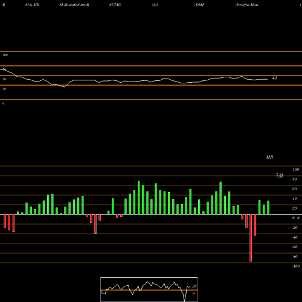Select RSI axis label '50'
302x302 pixels.
click(4, 79)
